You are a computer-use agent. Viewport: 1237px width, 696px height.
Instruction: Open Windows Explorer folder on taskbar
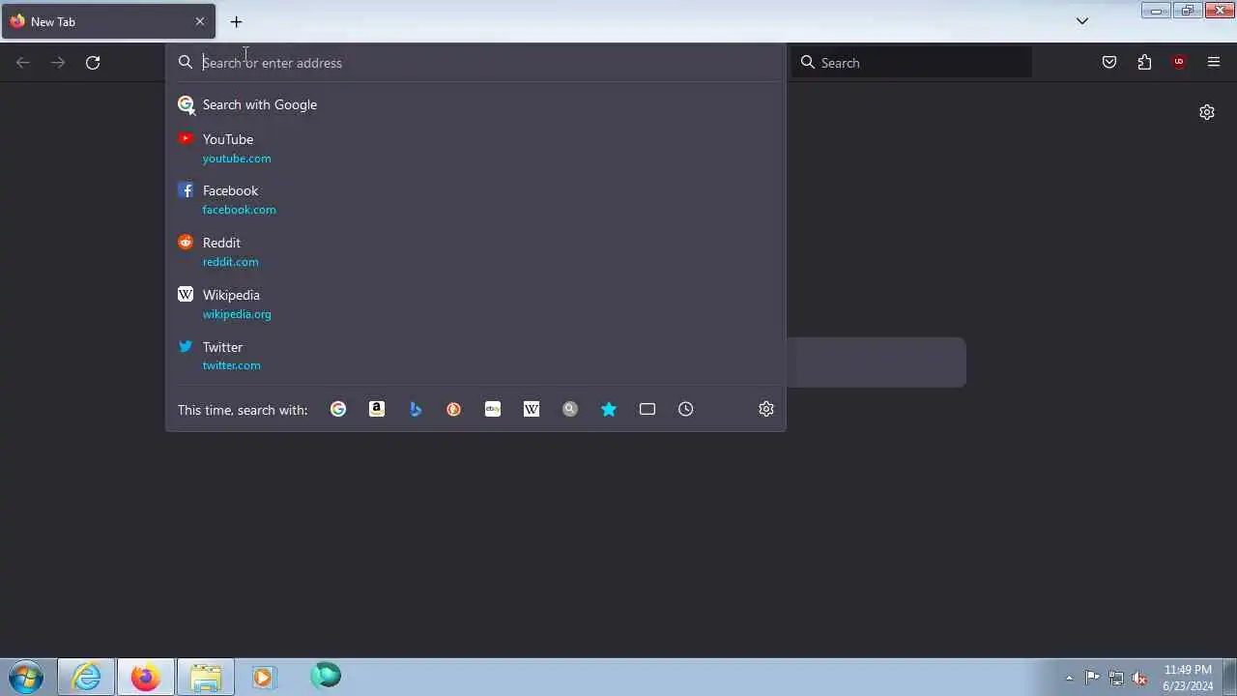pyautogui.click(x=205, y=677)
